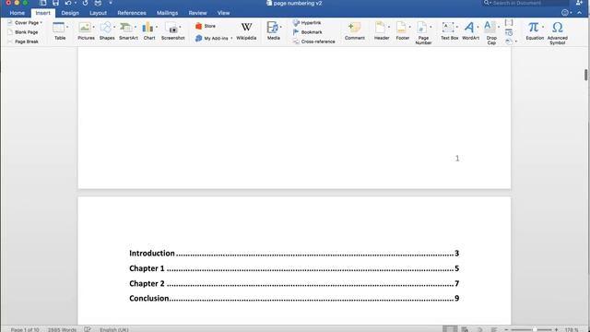The height and width of the screenshot is (332, 590).
Task: Click the Chapter 2 contents entry
Action: click(294, 283)
